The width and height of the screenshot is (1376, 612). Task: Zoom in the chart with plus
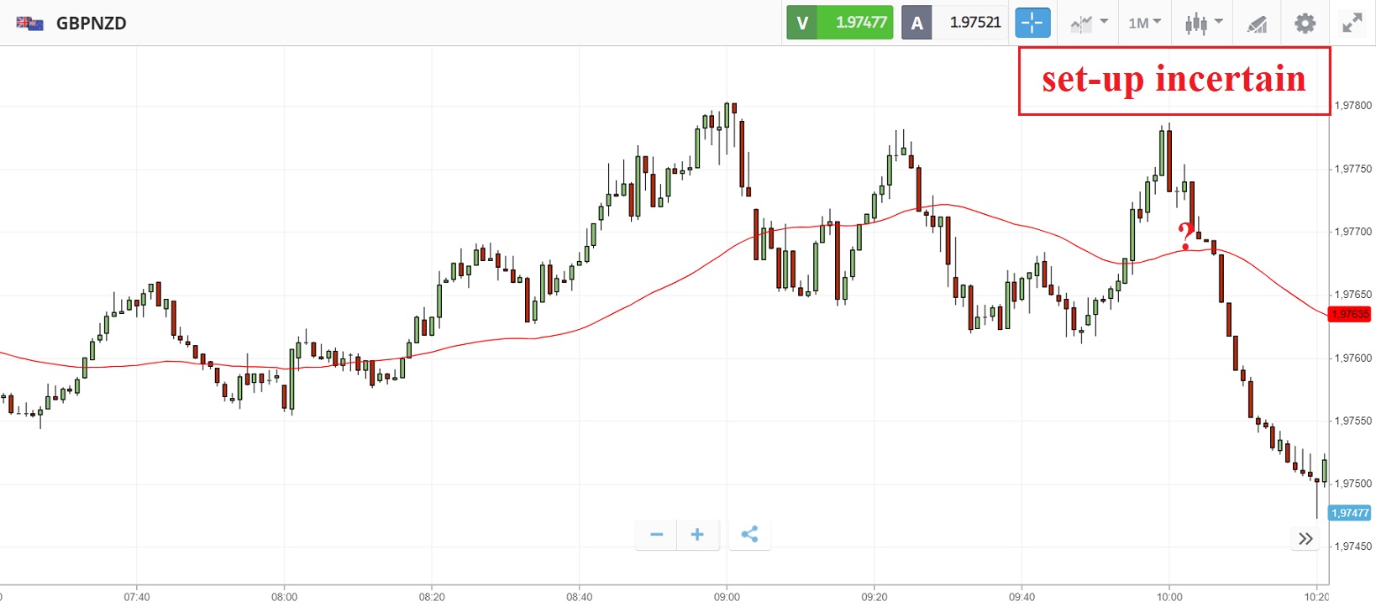(x=697, y=535)
